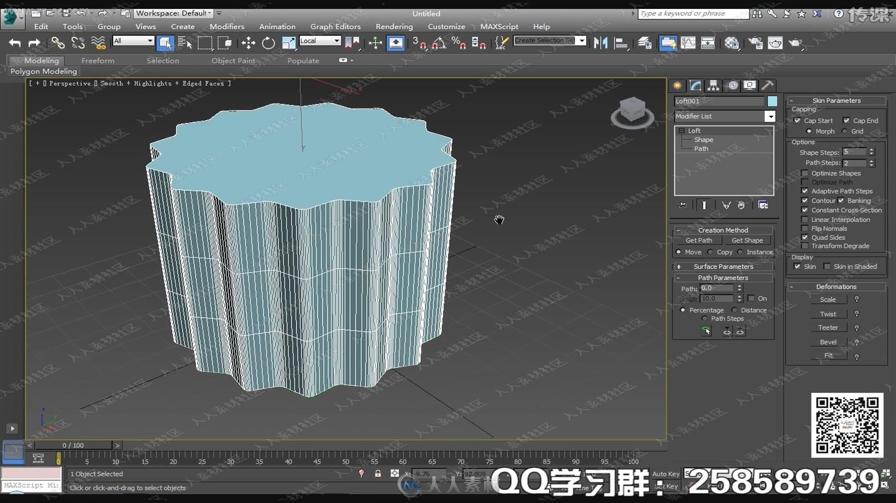Open the Material Editor icon

click(x=732, y=43)
